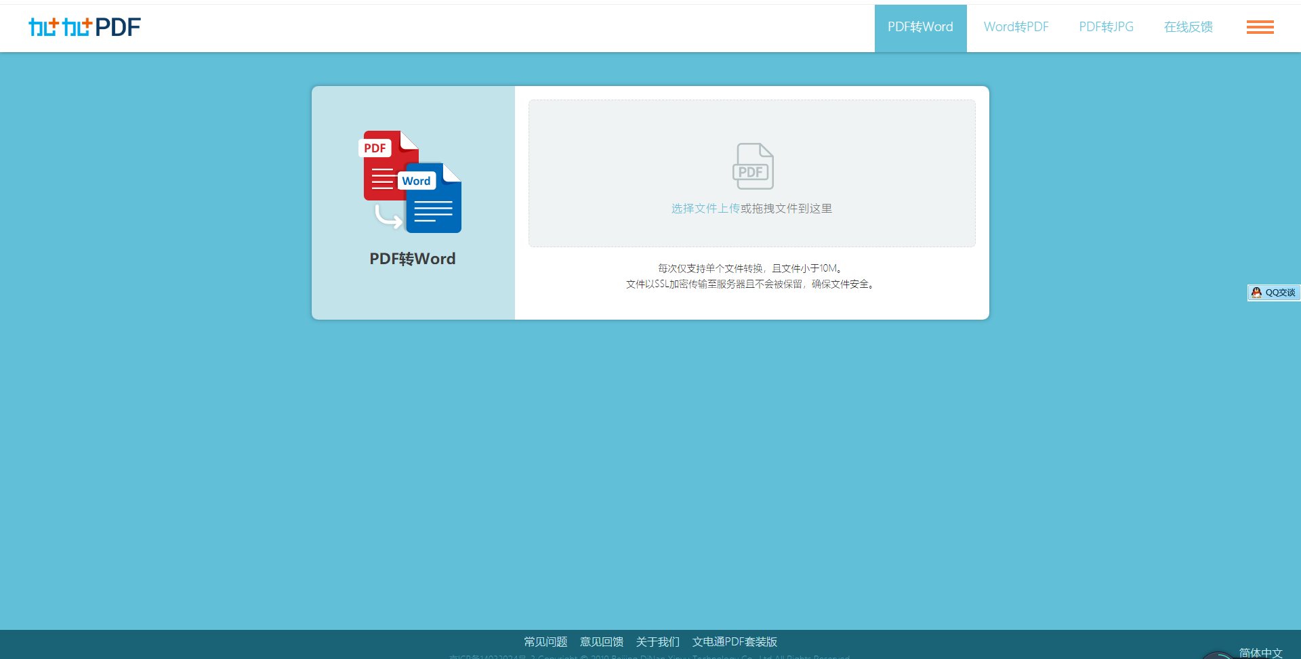Click the gray PDF file upload icon
Image resolution: width=1301 pixels, height=659 pixels.
[x=752, y=166]
